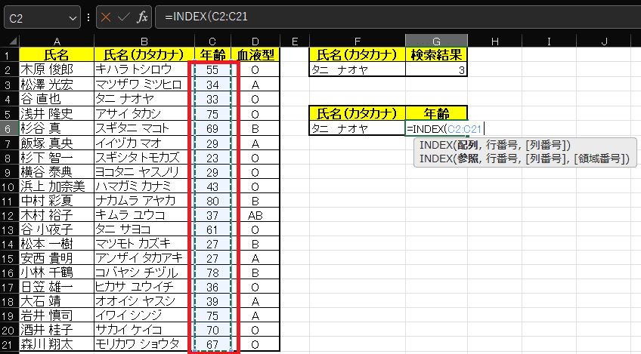The width and height of the screenshot is (641, 354).
Task: Select column G header
Action: point(435,42)
